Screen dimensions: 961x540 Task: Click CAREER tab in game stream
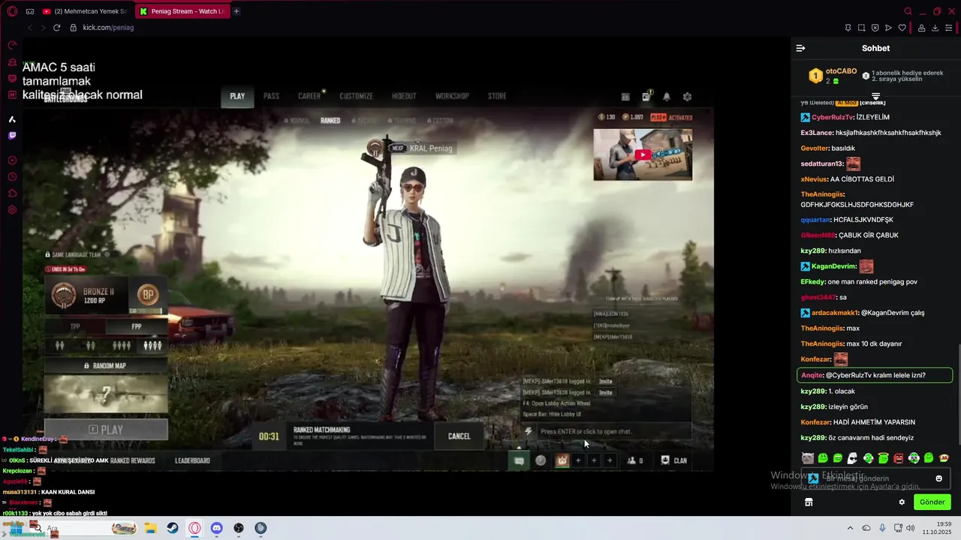click(309, 96)
